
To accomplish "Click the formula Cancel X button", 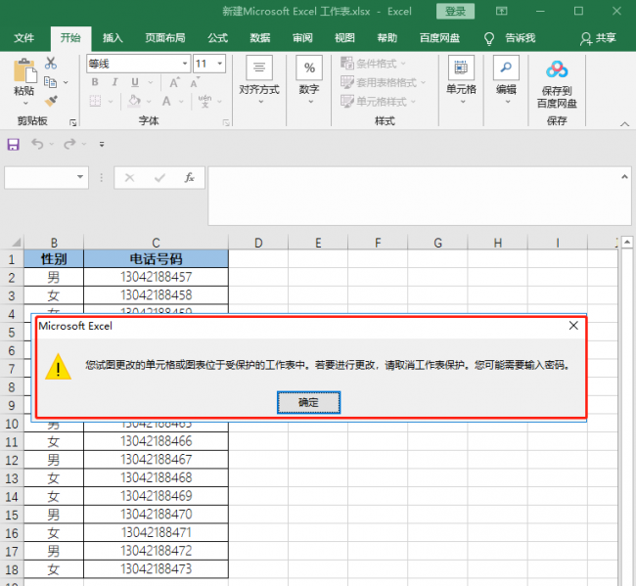I will pos(130,178).
